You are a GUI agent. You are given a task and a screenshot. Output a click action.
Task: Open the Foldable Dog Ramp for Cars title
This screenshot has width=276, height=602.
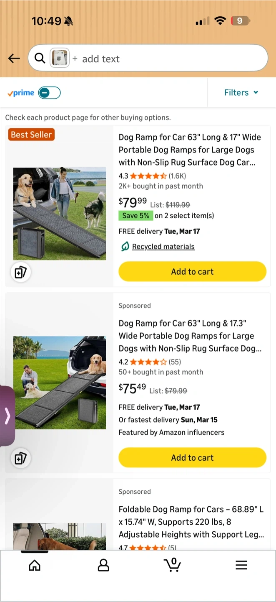[x=191, y=522]
